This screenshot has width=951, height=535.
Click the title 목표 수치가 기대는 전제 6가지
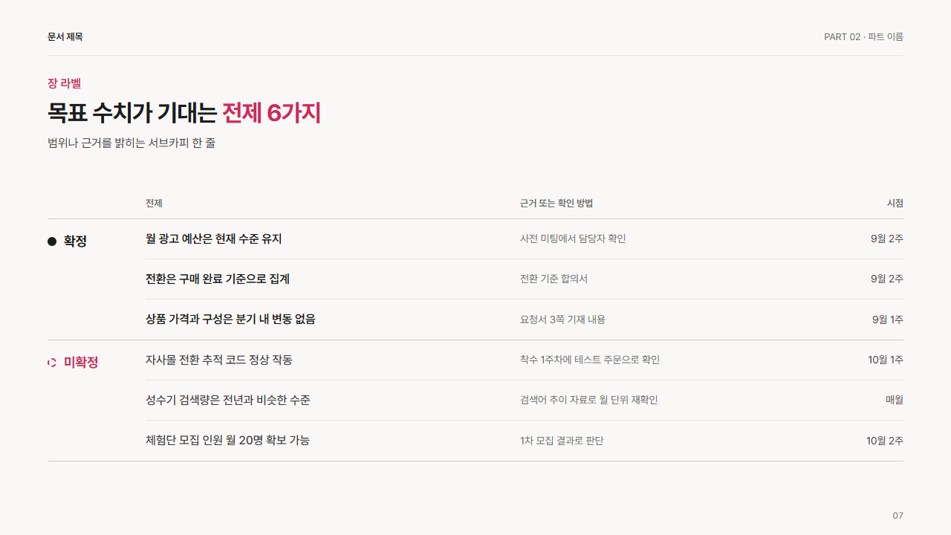[184, 113]
